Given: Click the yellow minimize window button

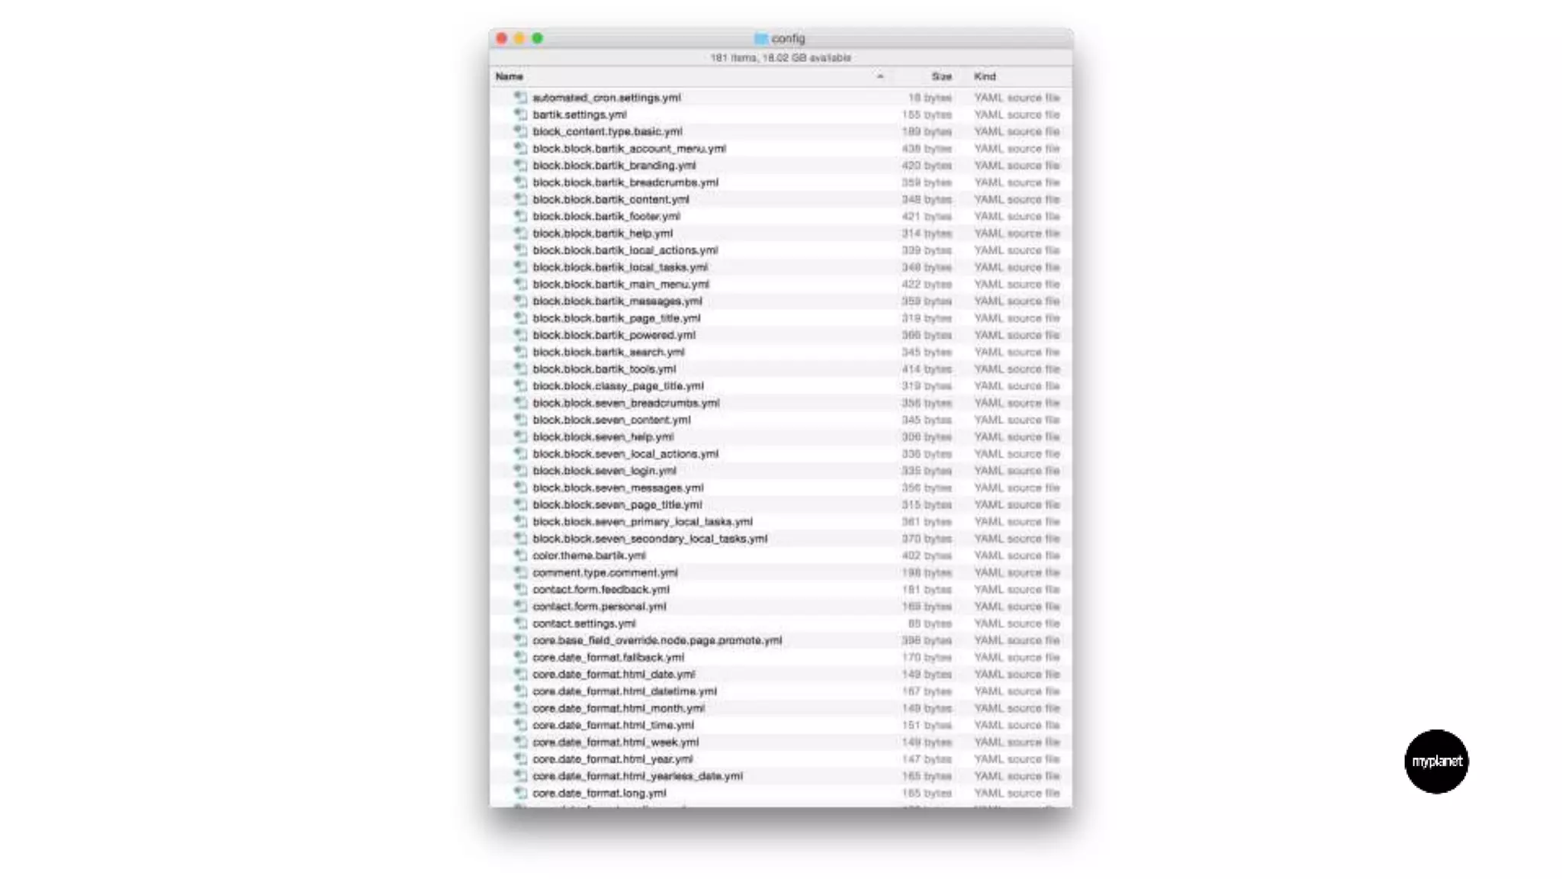Looking at the screenshot, I should click(x=519, y=38).
